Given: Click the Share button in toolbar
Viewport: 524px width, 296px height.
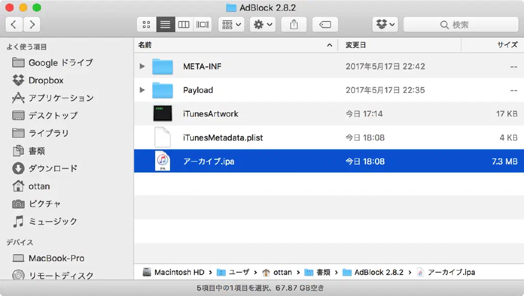Looking at the screenshot, I should click(294, 24).
